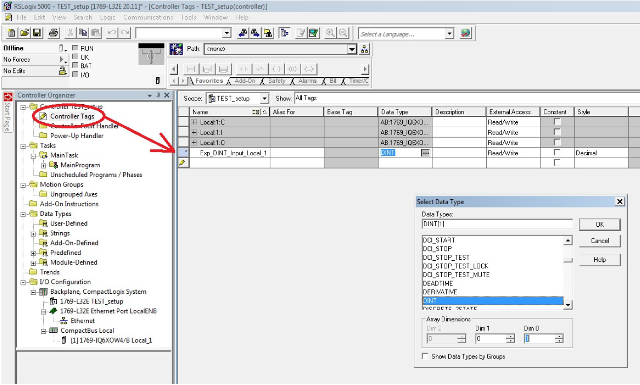Click the controller communications icon beside Path
Image resolution: width=640 pixels, height=385 pixels.
pos(176,49)
